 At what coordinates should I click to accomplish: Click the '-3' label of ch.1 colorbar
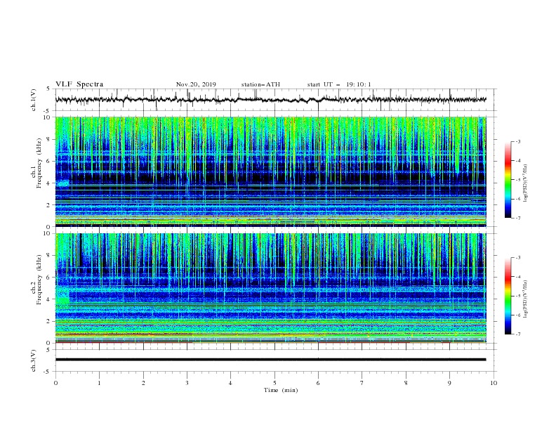coord(517,141)
